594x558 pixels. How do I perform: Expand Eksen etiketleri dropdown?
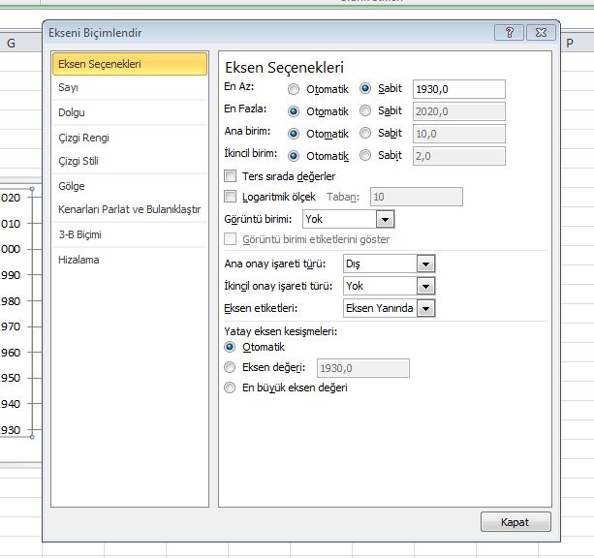(x=425, y=308)
